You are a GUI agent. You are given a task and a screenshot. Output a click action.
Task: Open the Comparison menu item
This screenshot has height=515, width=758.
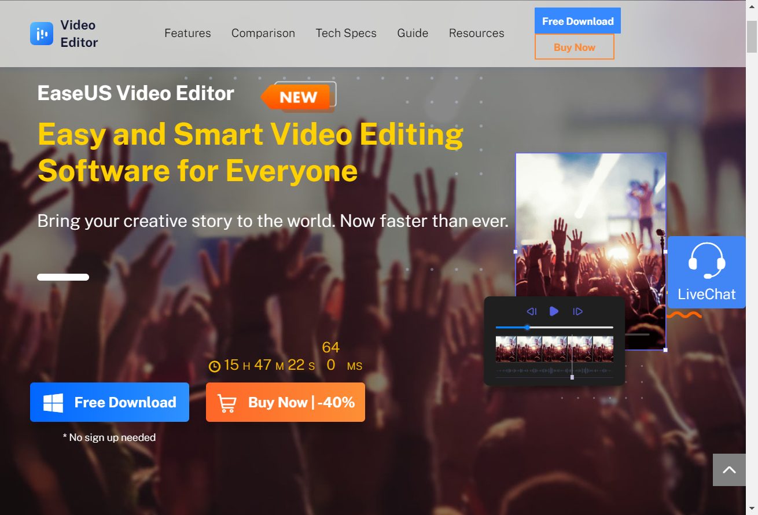point(263,33)
